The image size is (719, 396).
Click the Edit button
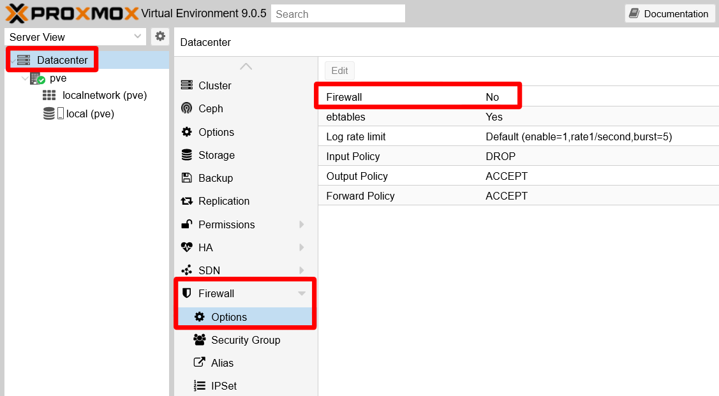[339, 71]
